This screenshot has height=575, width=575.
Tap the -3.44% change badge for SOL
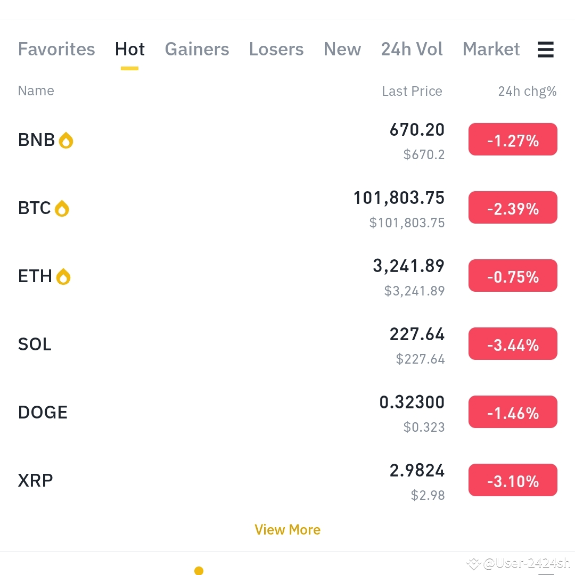pyautogui.click(x=512, y=343)
